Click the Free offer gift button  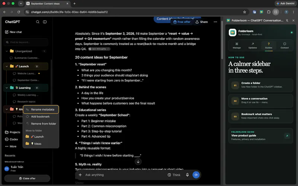182,22
